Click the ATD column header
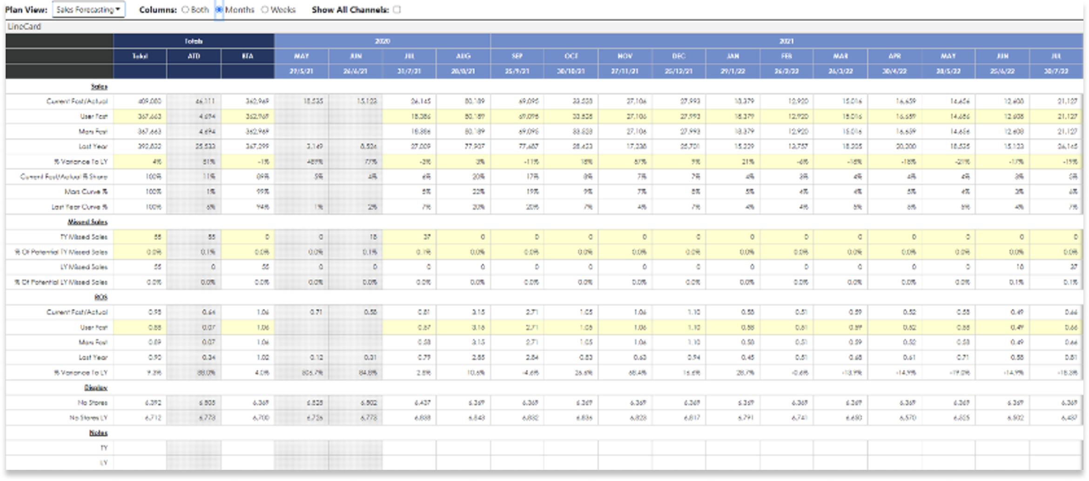Viewport: 1089px width, 481px height. click(x=194, y=56)
